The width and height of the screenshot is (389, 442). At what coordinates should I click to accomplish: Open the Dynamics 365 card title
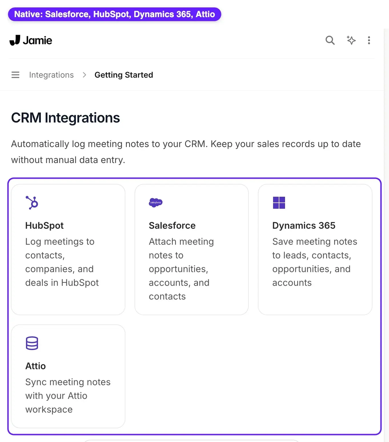pyautogui.click(x=304, y=226)
